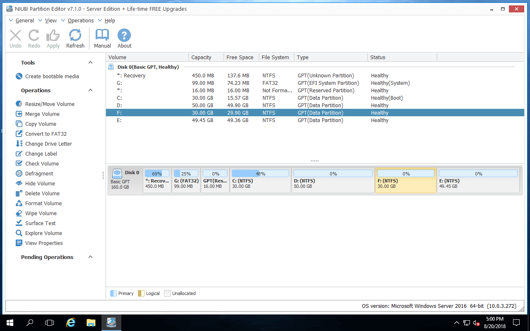Sort by the Status column header
The width and height of the screenshot is (530, 331).
402,57
